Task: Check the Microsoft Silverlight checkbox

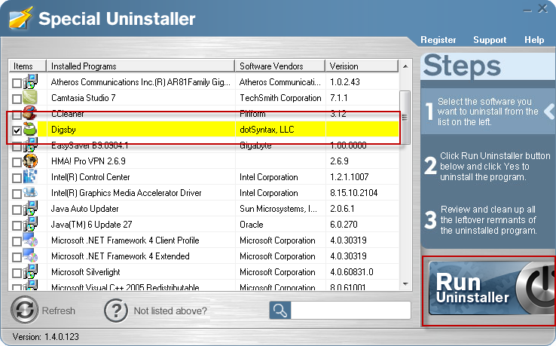Action: point(17,273)
